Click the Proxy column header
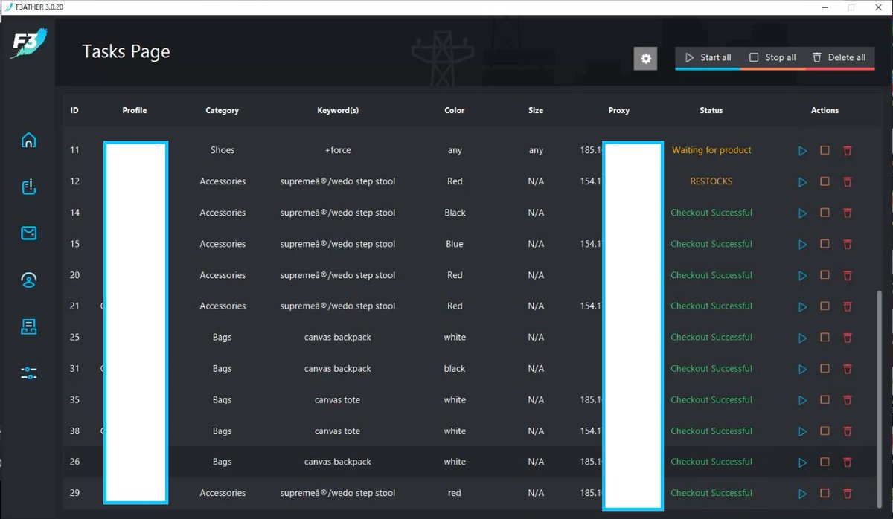This screenshot has width=893, height=519. pos(618,110)
